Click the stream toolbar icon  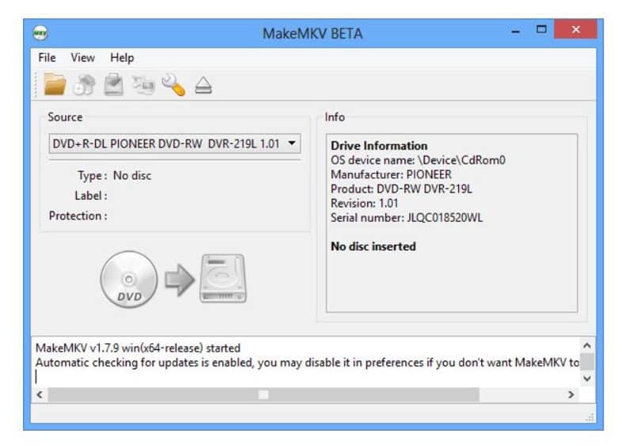coord(143,85)
